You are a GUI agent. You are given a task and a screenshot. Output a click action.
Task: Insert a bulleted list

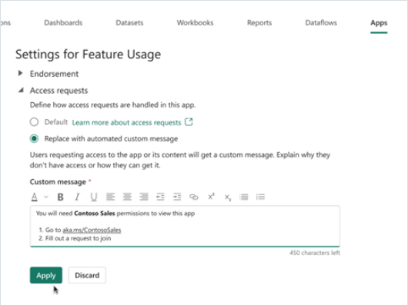[244, 197]
